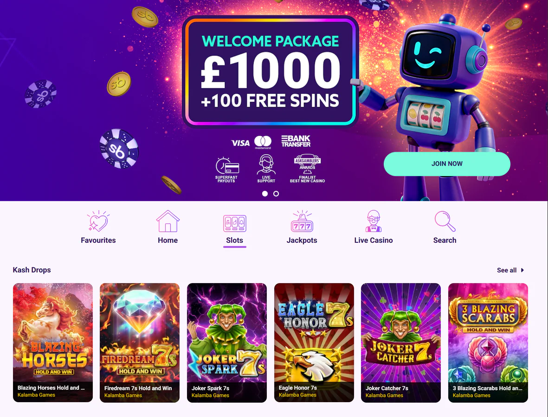
Task: Open the Live Casino dealer icon
Action: click(x=374, y=221)
